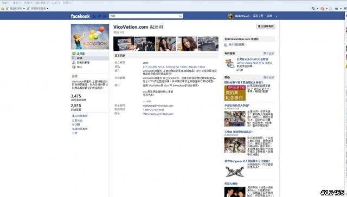
Task: Open the find friends link in header
Action: coord(258,16)
